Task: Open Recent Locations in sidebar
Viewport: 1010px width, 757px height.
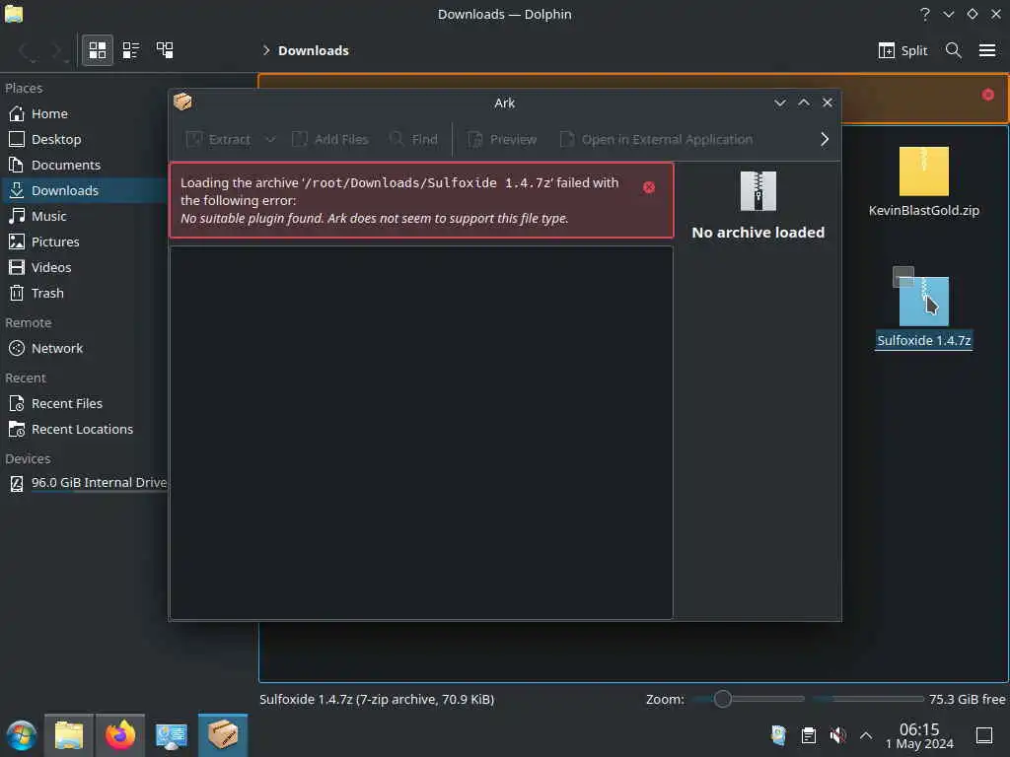Action: (84, 430)
